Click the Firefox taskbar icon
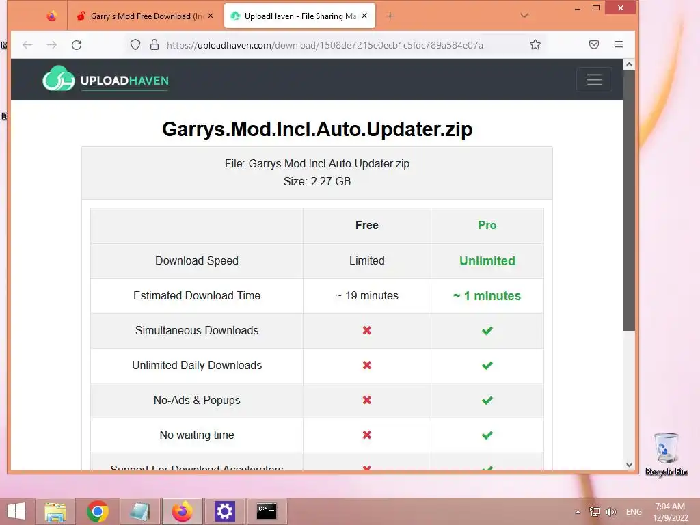This screenshot has height=525, width=700. [182, 511]
